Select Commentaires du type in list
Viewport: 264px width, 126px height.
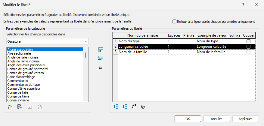point(23,85)
